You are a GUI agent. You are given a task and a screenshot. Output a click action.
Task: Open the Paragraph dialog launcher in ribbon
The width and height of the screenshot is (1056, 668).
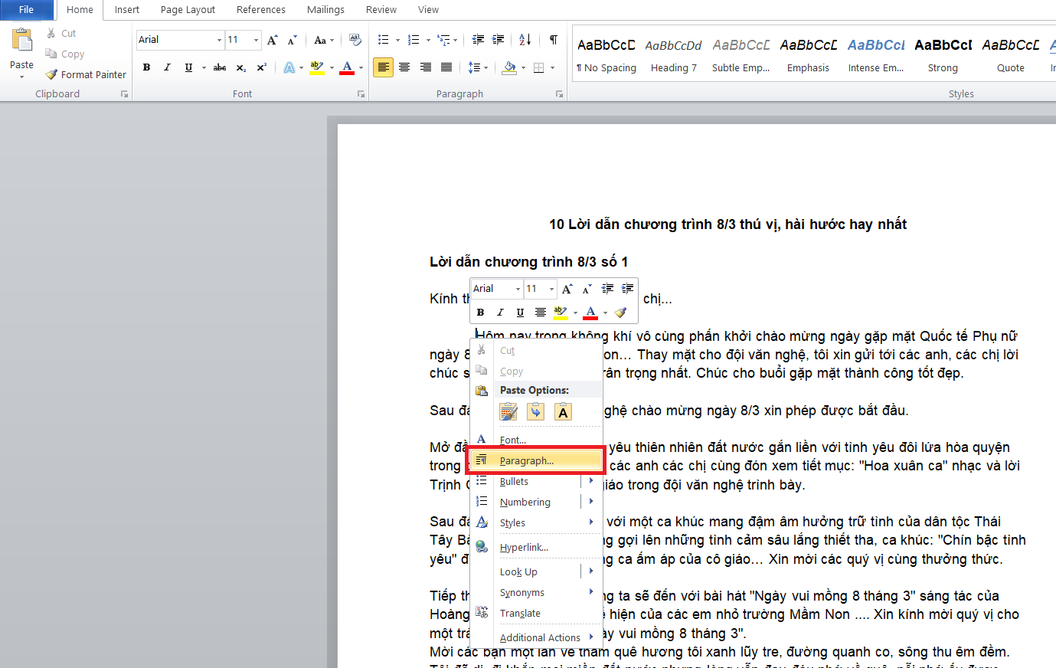click(559, 94)
